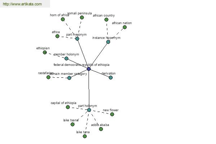Select the ethiopian node
The height and width of the screenshot is (144, 216).
[45, 52]
